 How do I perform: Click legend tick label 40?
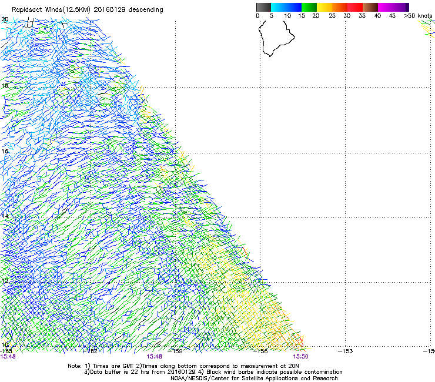377,16
